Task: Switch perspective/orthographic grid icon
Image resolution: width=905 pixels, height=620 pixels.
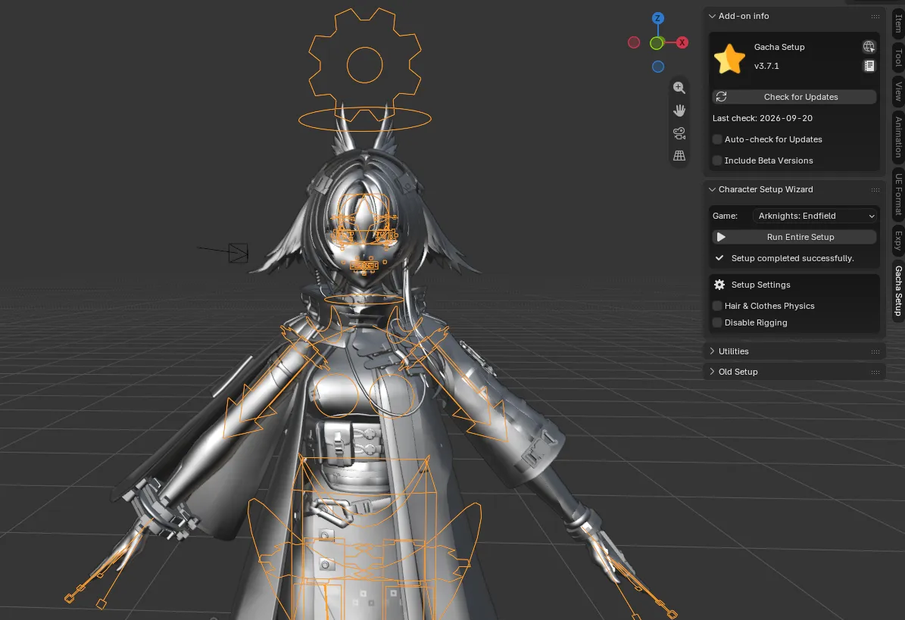Action: [679, 156]
